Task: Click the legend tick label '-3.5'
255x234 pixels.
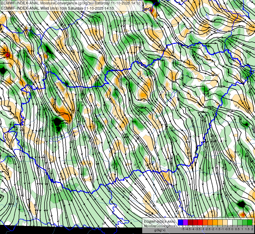Action: pos(198,229)
